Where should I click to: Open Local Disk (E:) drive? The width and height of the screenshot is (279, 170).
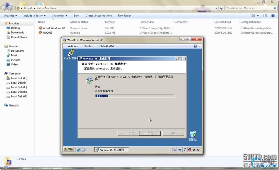point(17,87)
